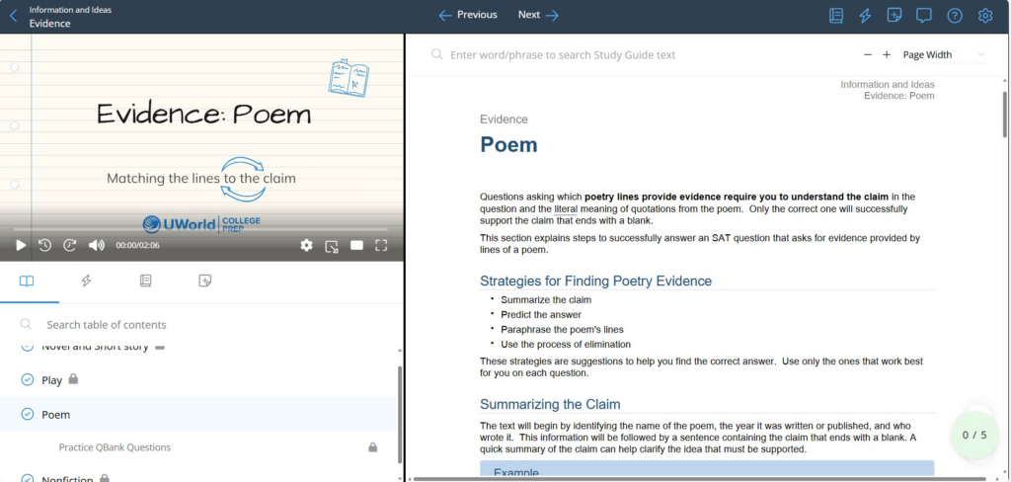Image resolution: width=1011 pixels, height=482 pixels.
Task: Select the table of contents book tab
Action: 27,281
